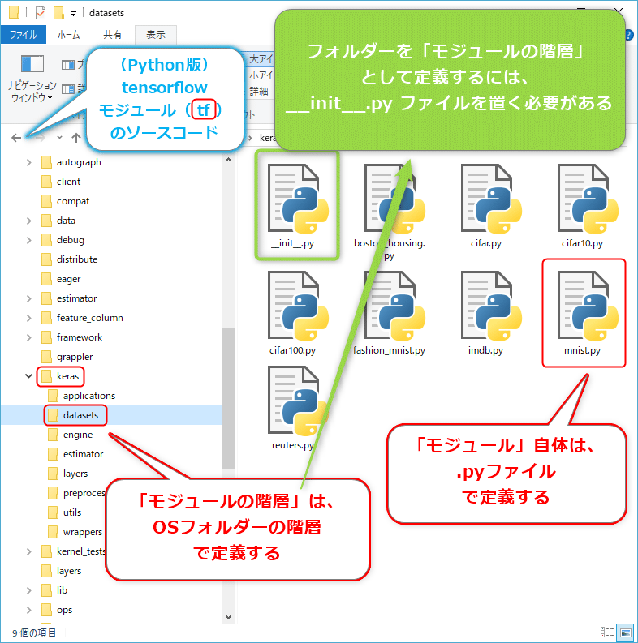Expand the feature_column folder node

(x=28, y=318)
